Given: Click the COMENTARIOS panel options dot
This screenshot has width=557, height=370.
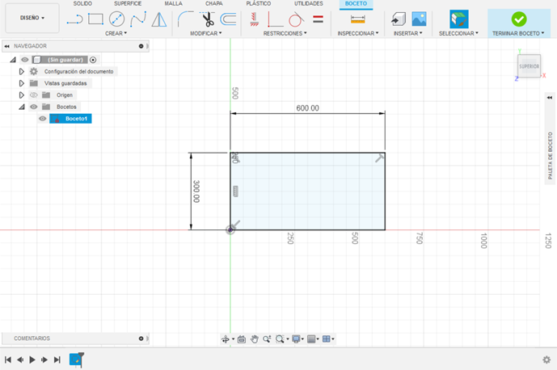Looking at the screenshot, I should click(x=141, y=338).
